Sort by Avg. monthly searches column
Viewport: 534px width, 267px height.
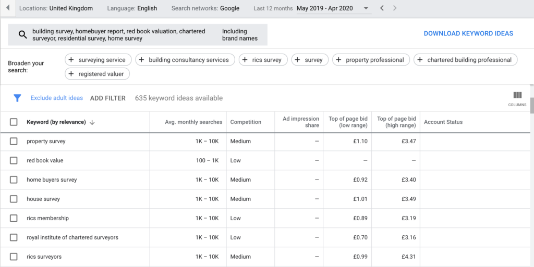tap(193, 122)
